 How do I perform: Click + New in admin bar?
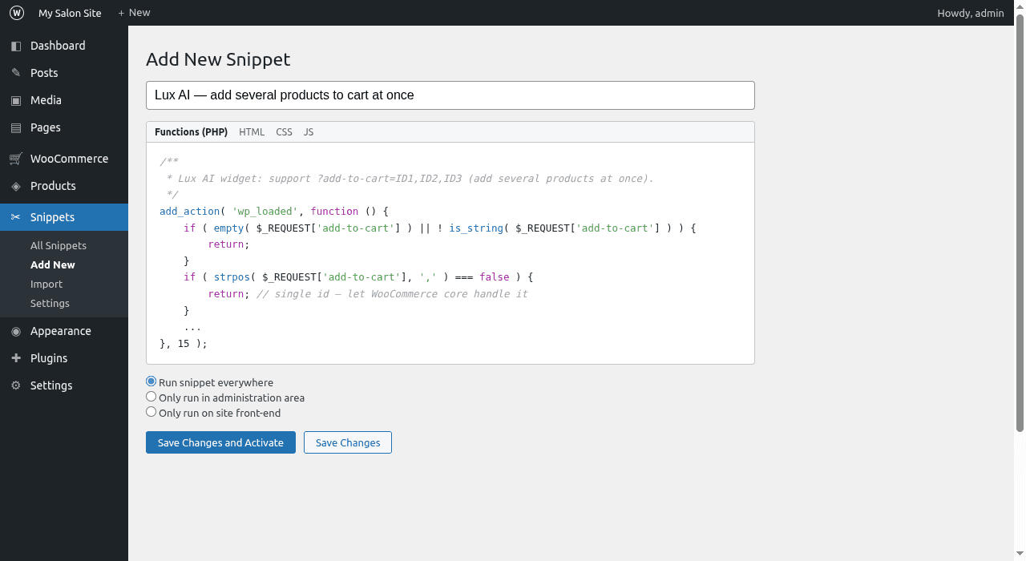[x=134, y=13]
